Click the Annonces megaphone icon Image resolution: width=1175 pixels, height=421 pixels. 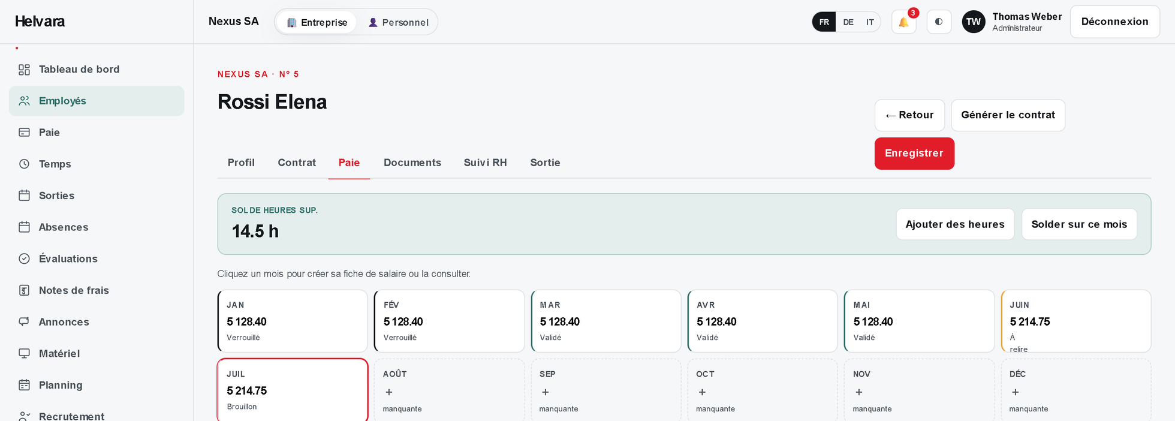(x=24, y=322)
